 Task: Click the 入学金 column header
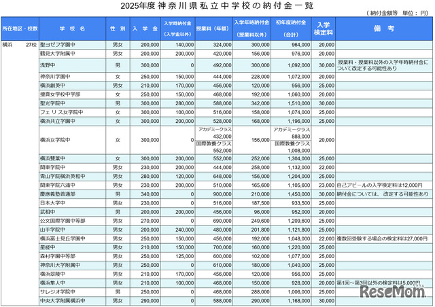click(x=145, y=29)
